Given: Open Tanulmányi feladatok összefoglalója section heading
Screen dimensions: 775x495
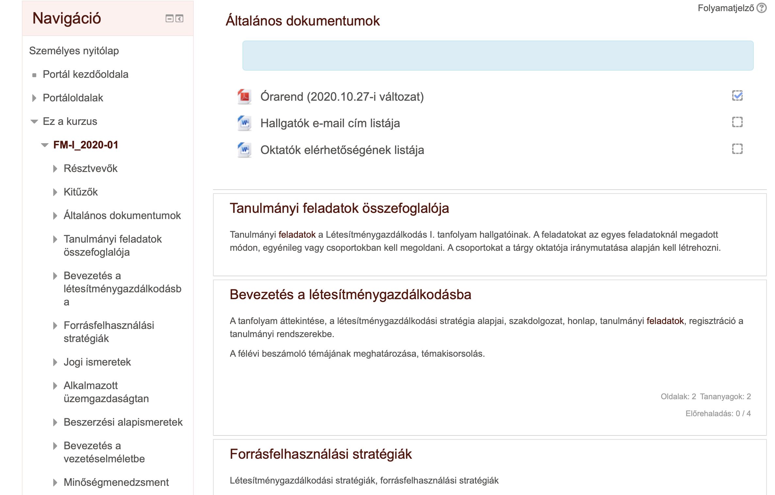Looking at the screenshot, I should tap(339, 208).
